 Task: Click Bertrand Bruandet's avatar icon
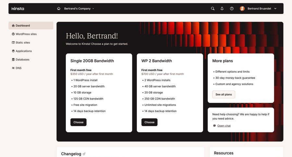tap(242, 9)
